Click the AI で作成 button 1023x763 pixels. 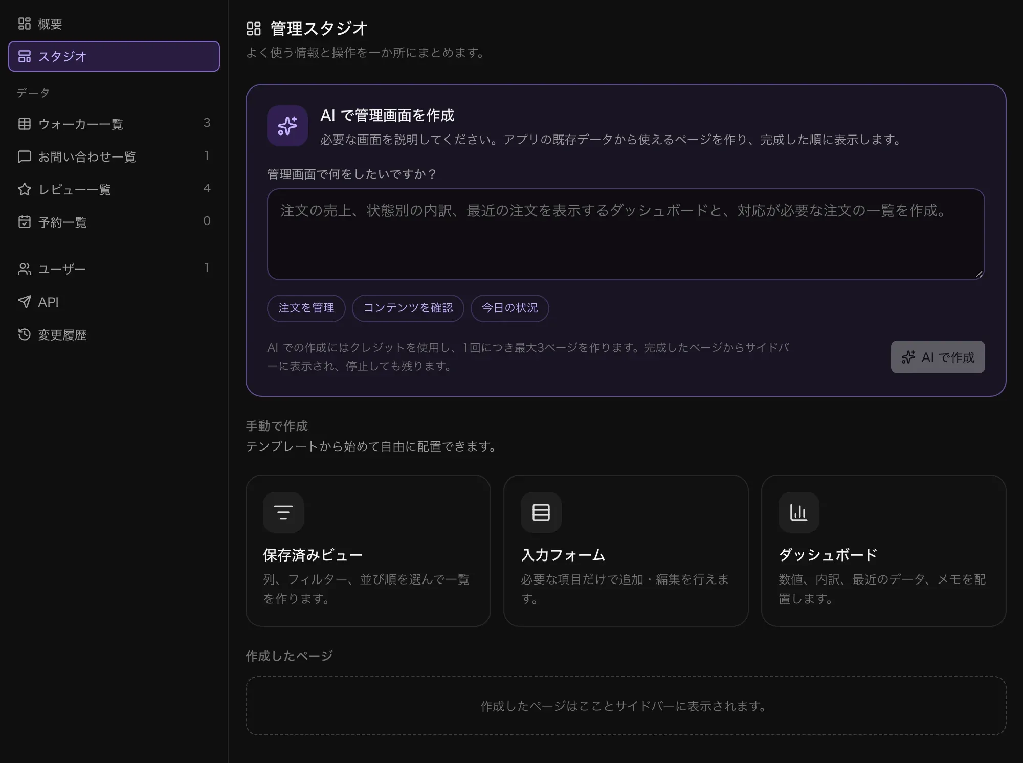[x=938, y=357]
